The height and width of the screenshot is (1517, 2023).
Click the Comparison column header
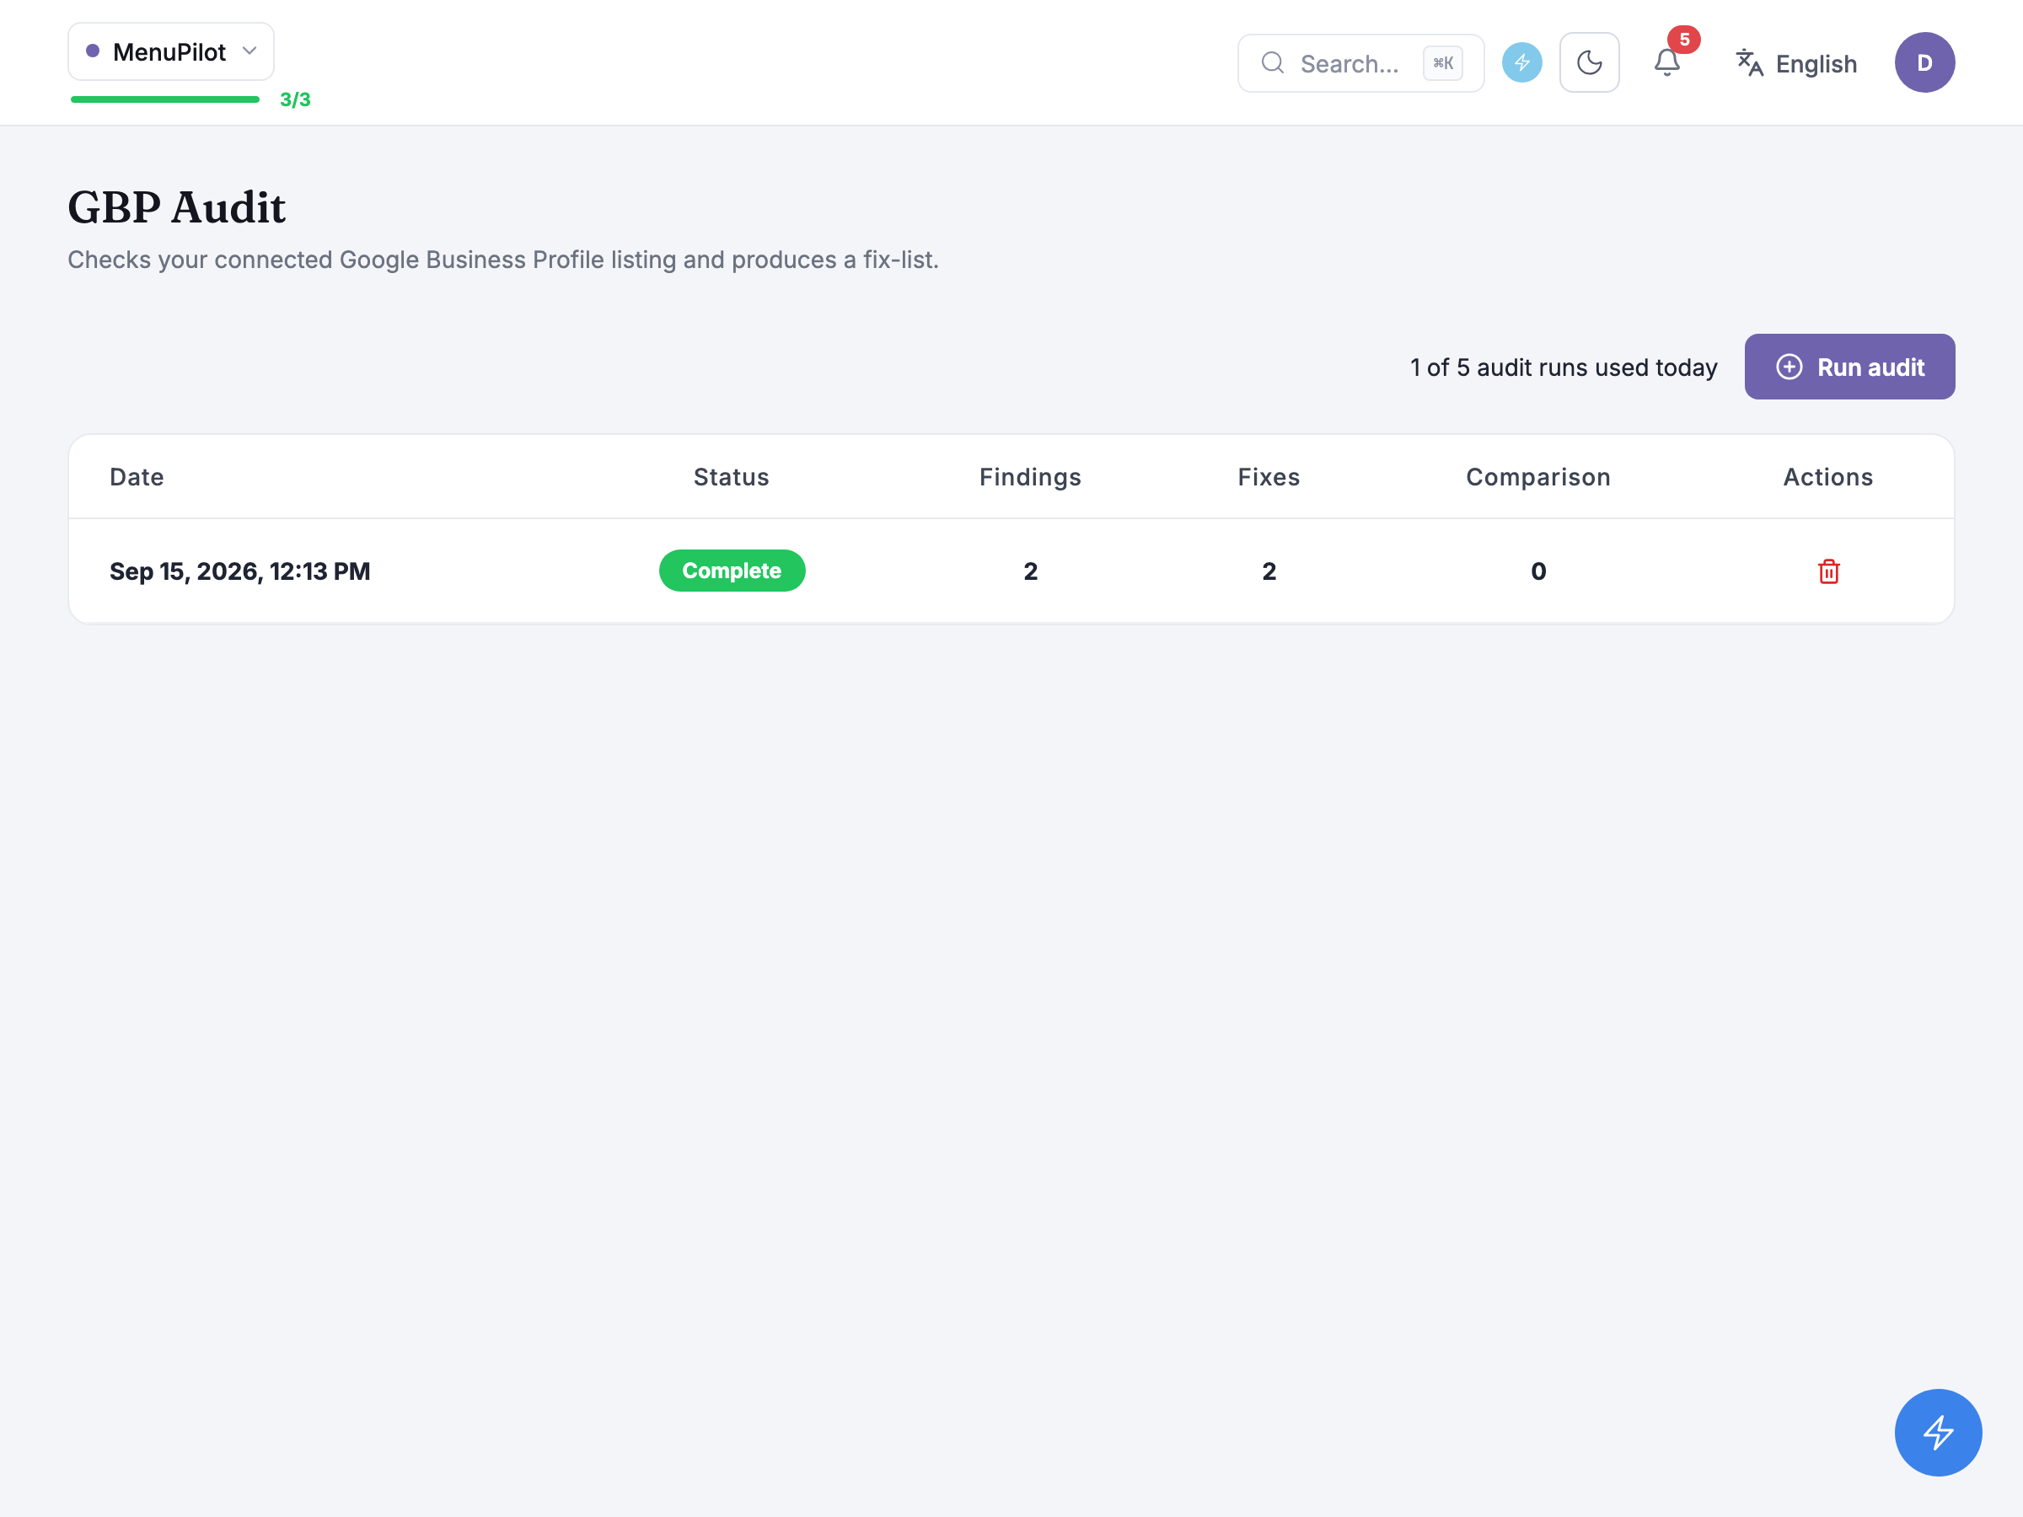point(1538,477)
